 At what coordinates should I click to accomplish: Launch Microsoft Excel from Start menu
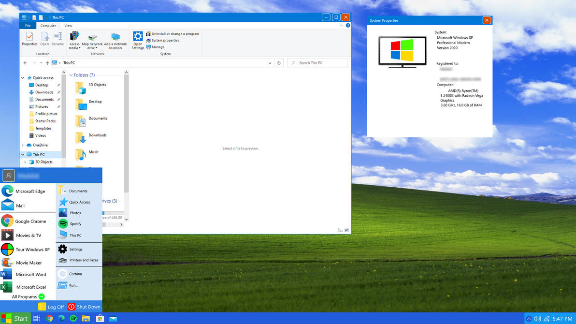pos(24,287)
